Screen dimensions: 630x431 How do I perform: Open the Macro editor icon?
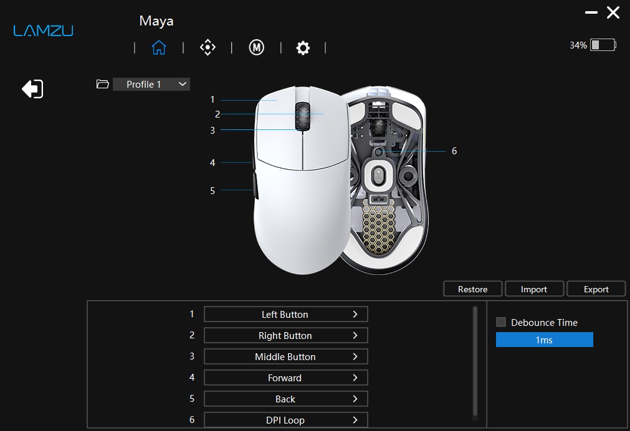256,48
